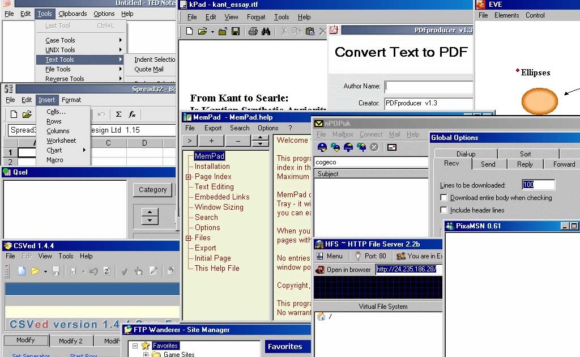
Task: Switch to the Recv tab in Global Options
Action: [x=451, y=163]
